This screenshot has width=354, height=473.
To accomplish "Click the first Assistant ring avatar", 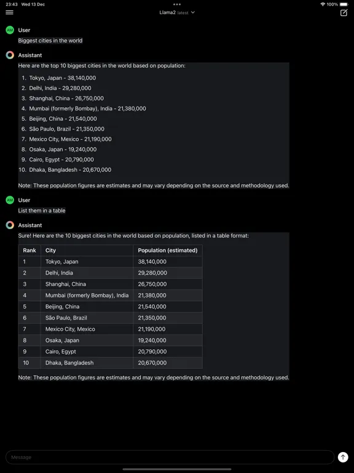I will pyautogui.click(x=10, y=55).
